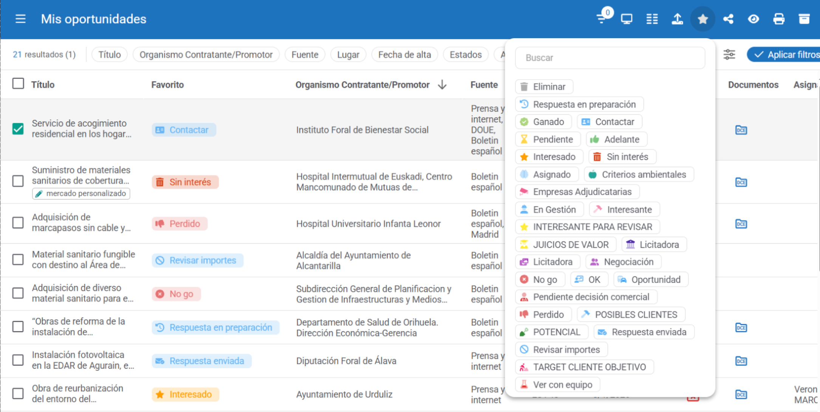Click the archive box icon

click(804, 19)
